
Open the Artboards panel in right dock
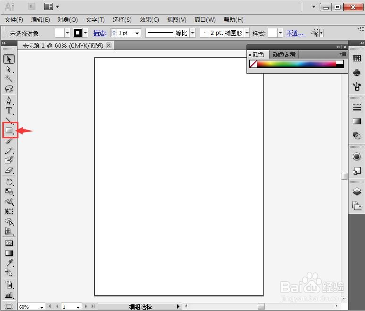tap(357, 206)
